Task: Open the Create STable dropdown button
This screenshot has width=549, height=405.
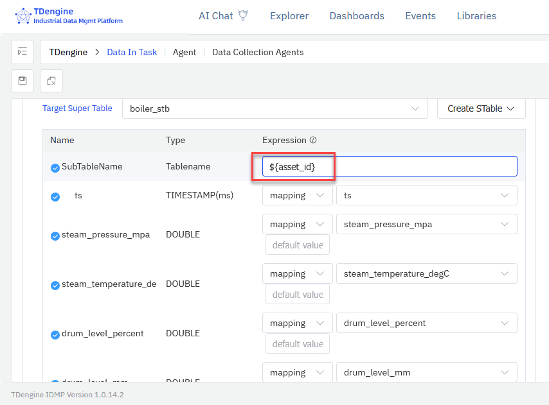Action: pyautogui.click(x=481, y=108)
